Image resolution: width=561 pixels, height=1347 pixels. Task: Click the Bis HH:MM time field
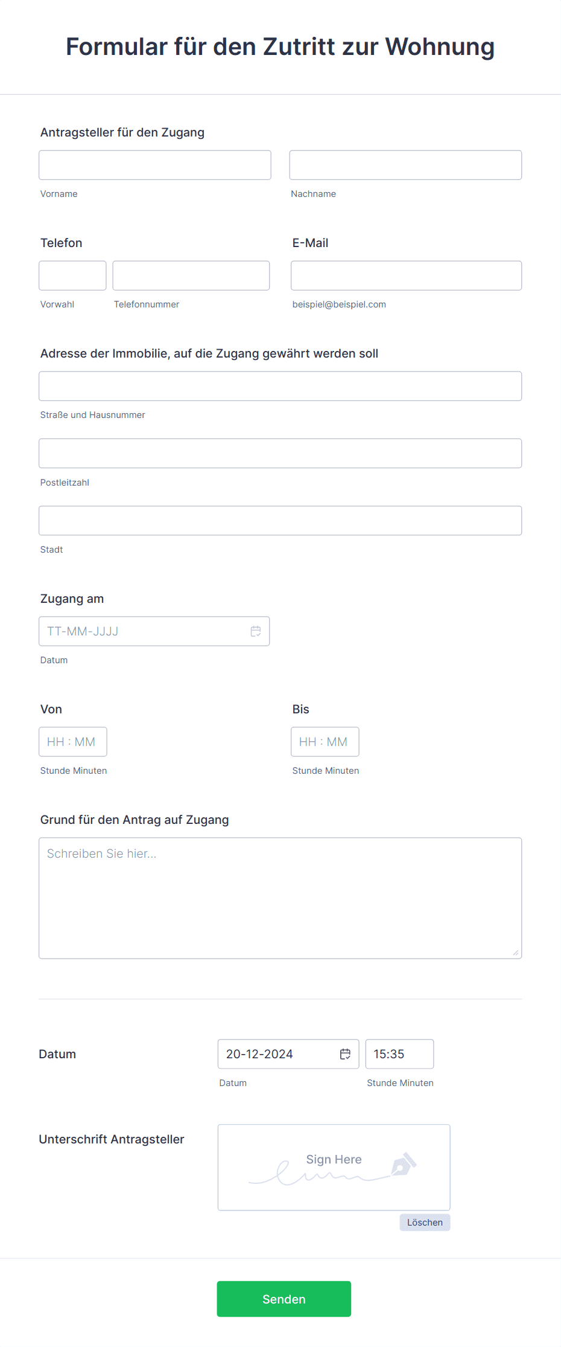point(325,742)
